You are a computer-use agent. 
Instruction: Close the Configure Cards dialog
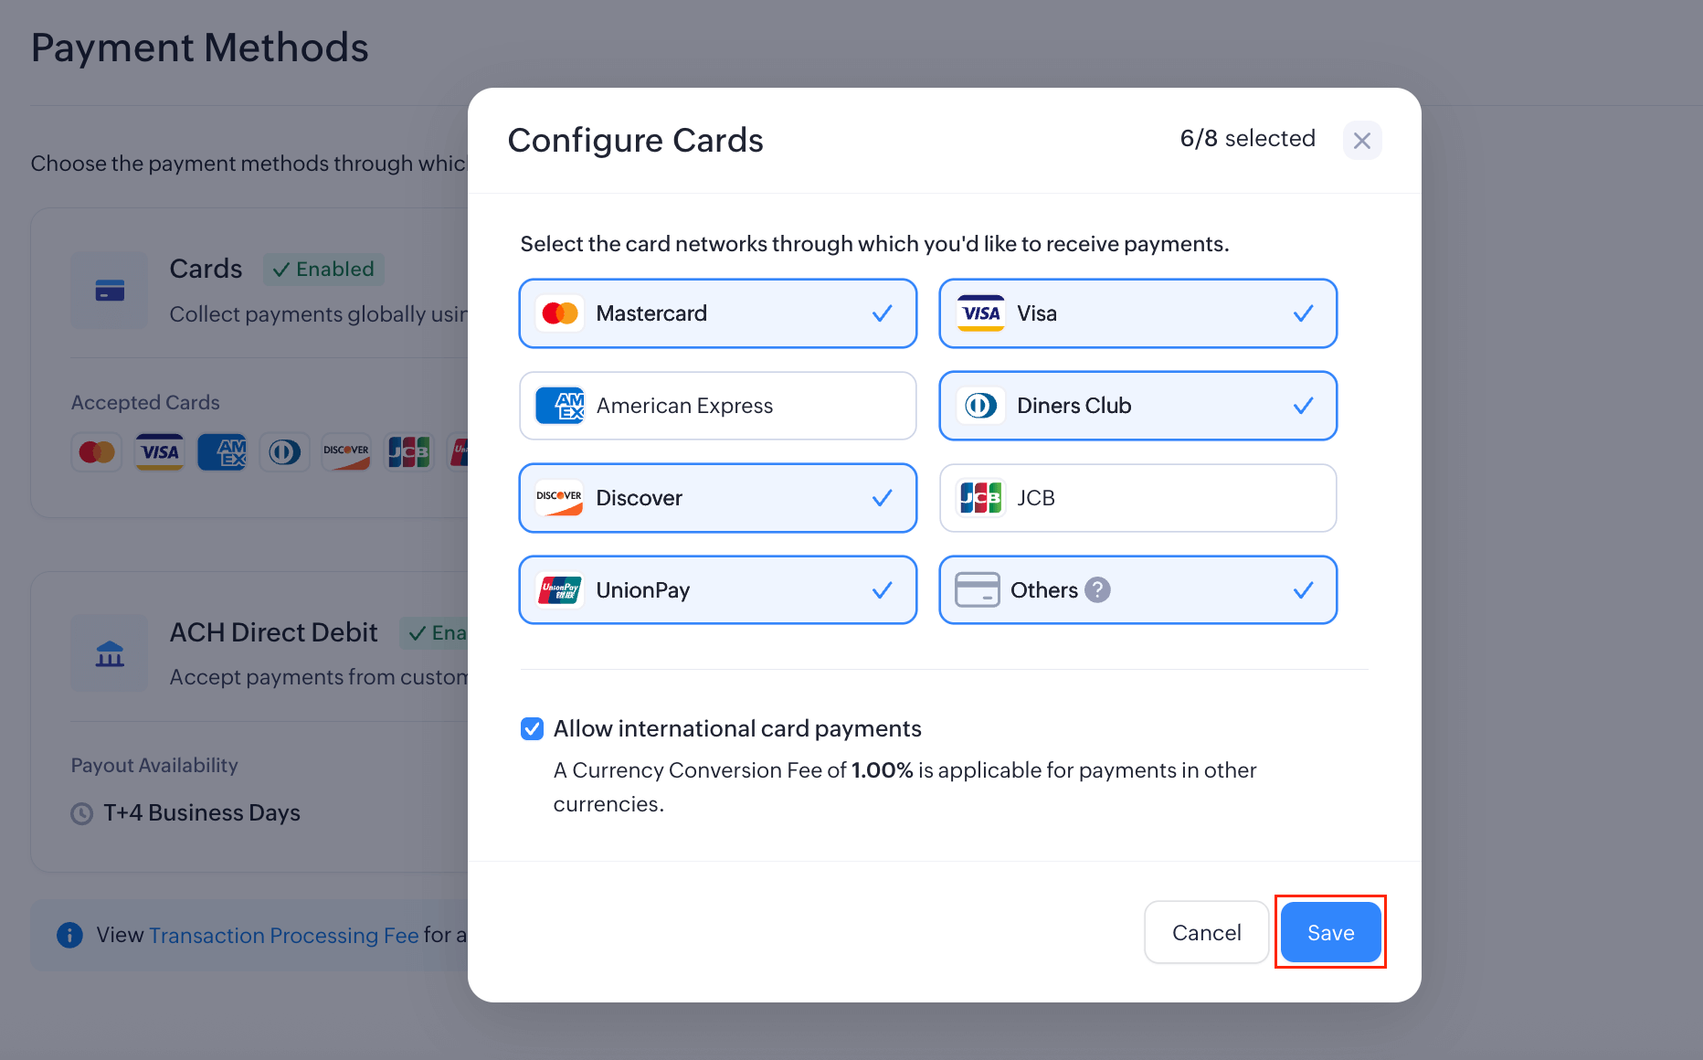[1362, 140]
